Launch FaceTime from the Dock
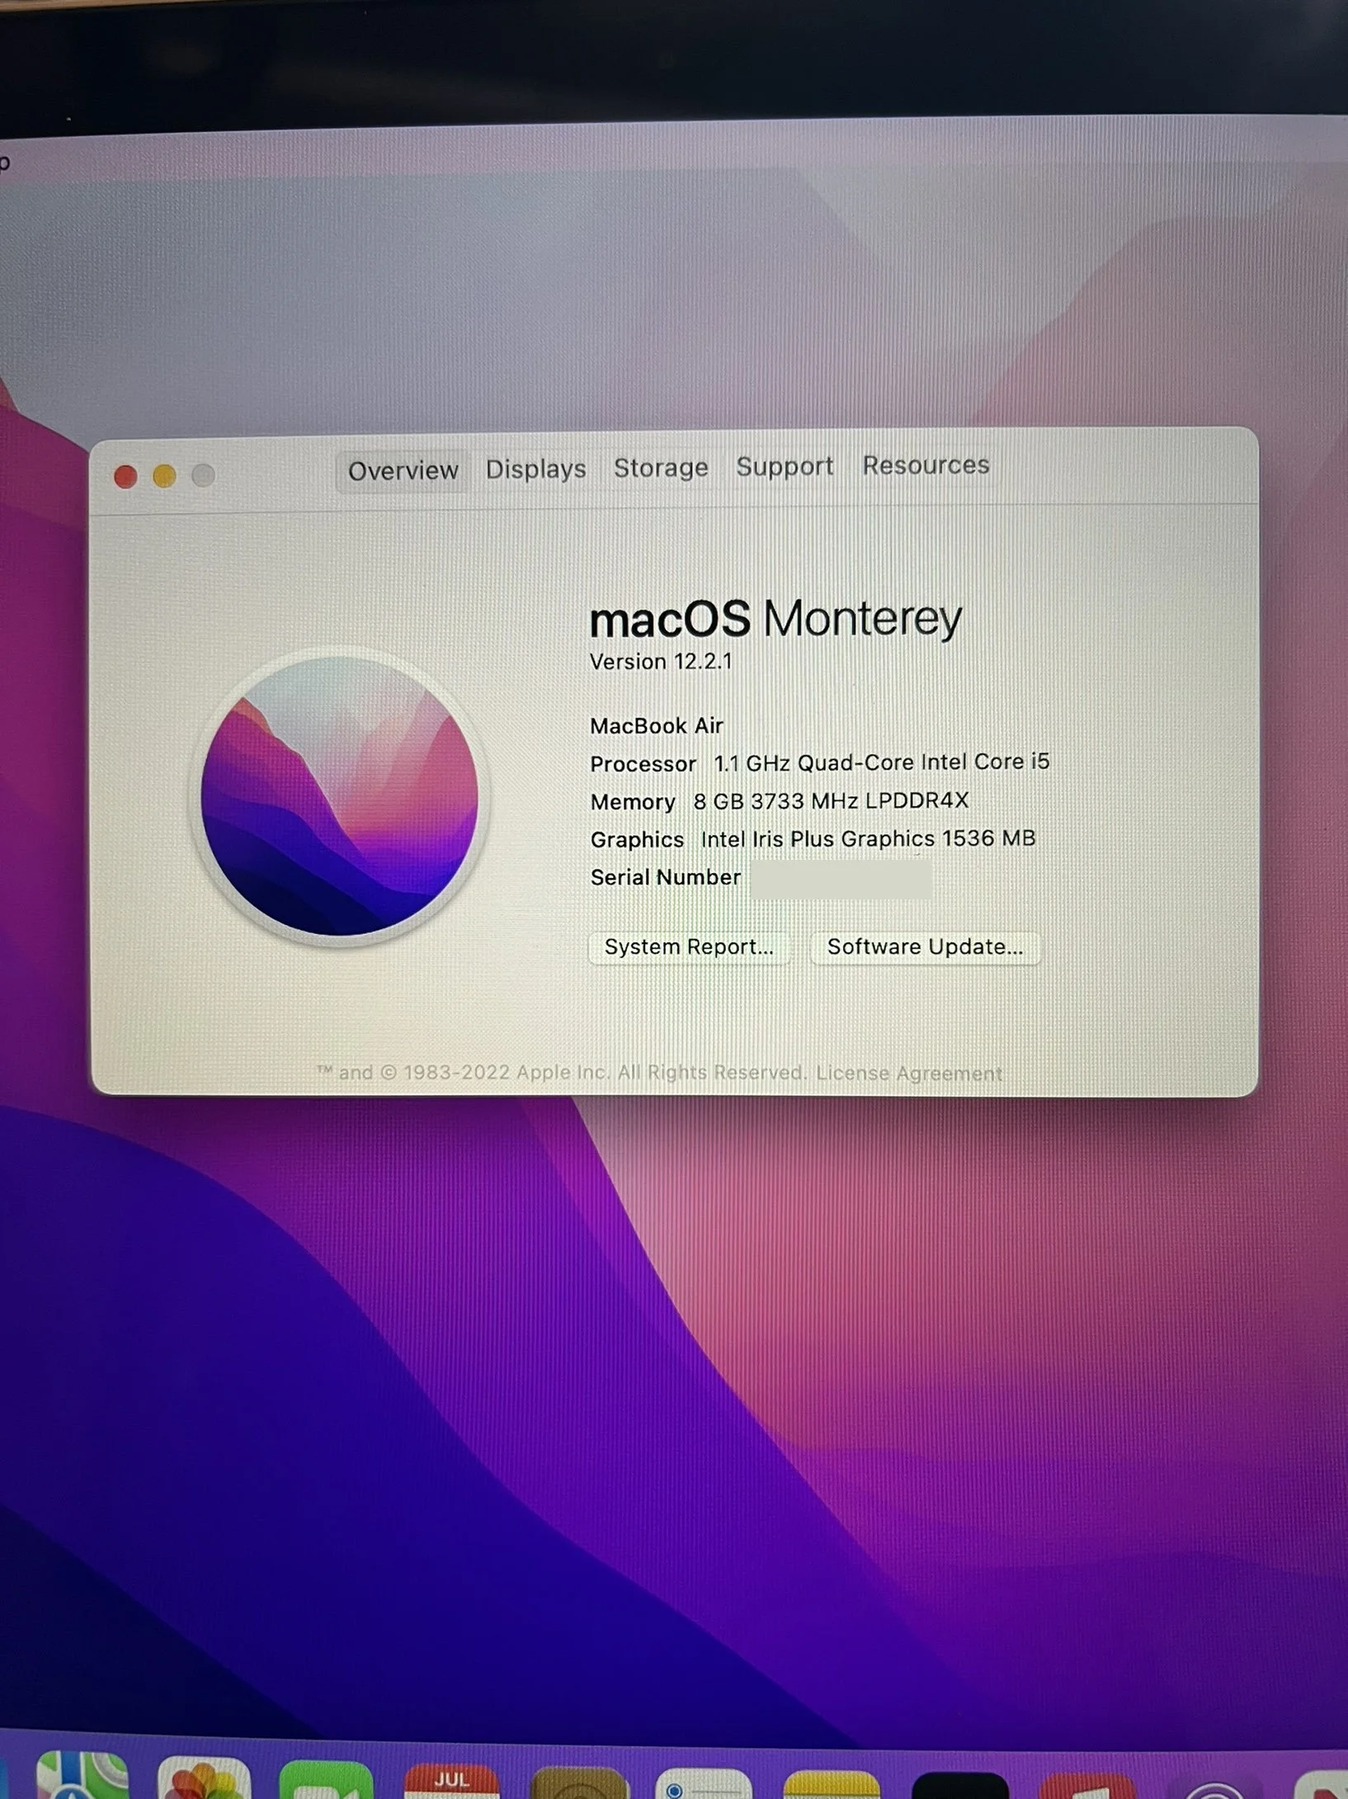Screen dimensions: 1348x1799 tap(326, 1781)
